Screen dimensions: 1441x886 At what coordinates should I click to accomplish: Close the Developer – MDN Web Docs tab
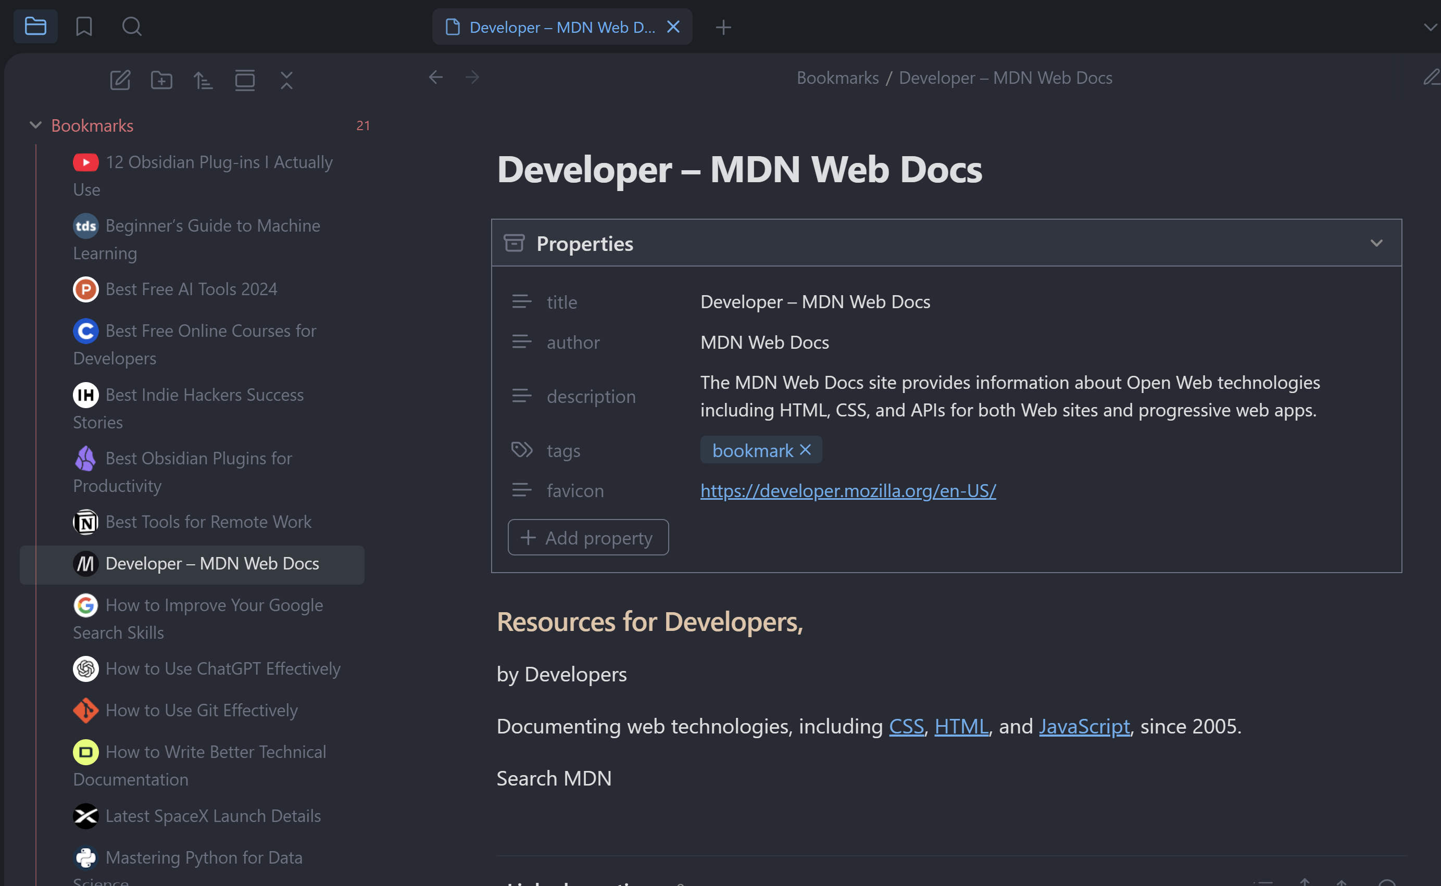pyautogui.click(x=673, y=27)
